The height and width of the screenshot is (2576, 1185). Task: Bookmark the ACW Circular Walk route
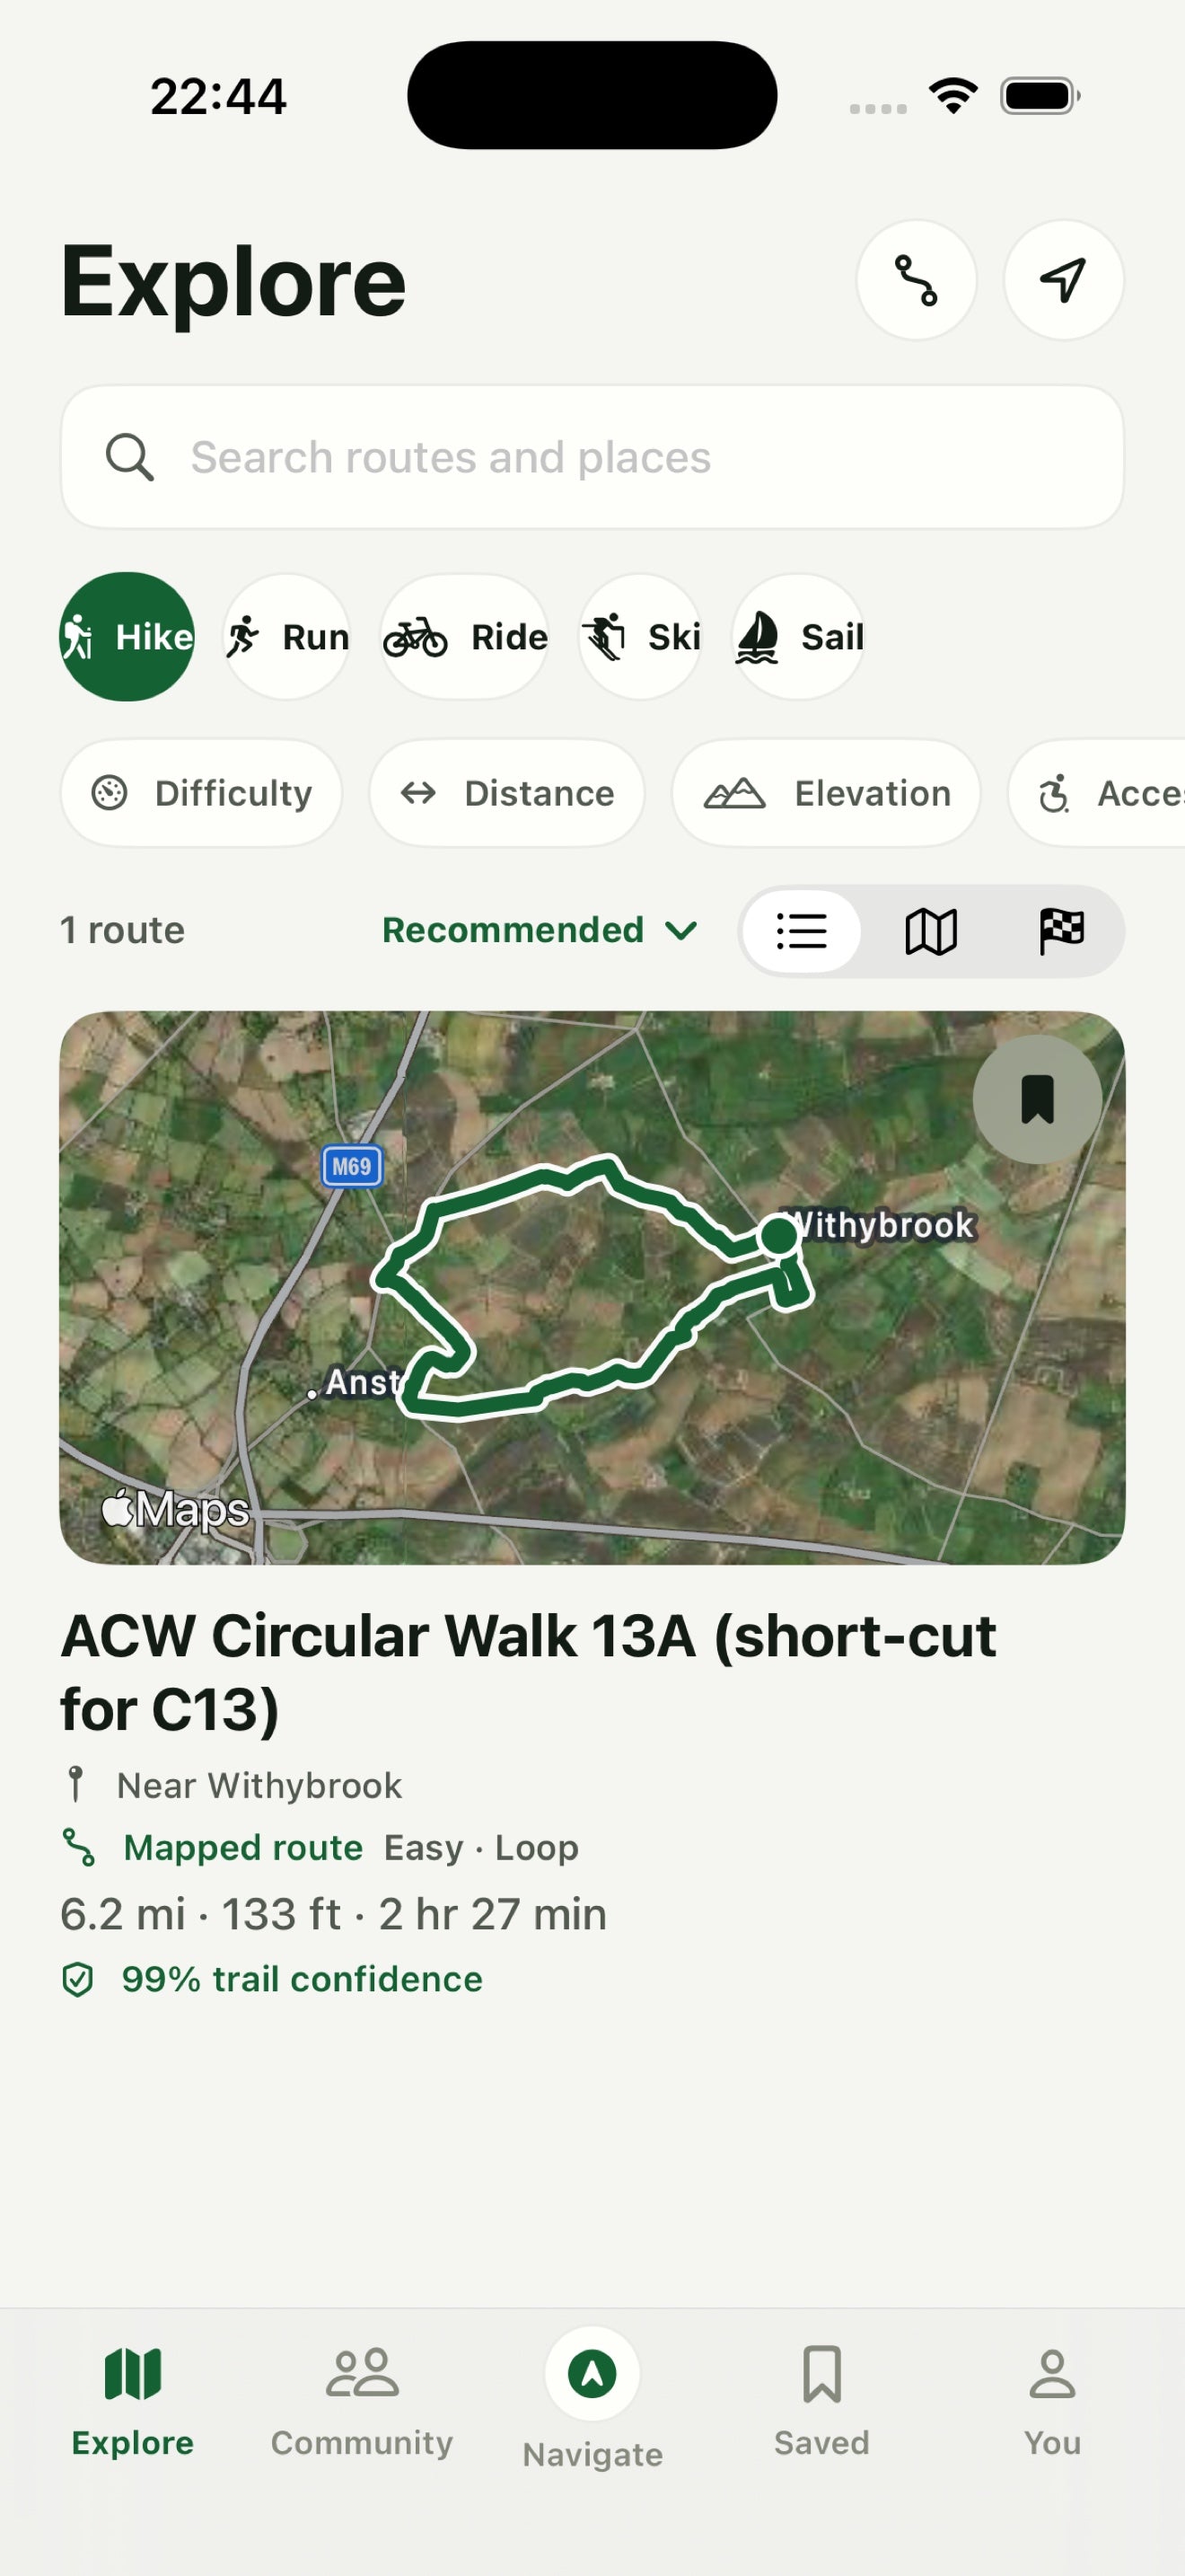pos(1037,1099)
